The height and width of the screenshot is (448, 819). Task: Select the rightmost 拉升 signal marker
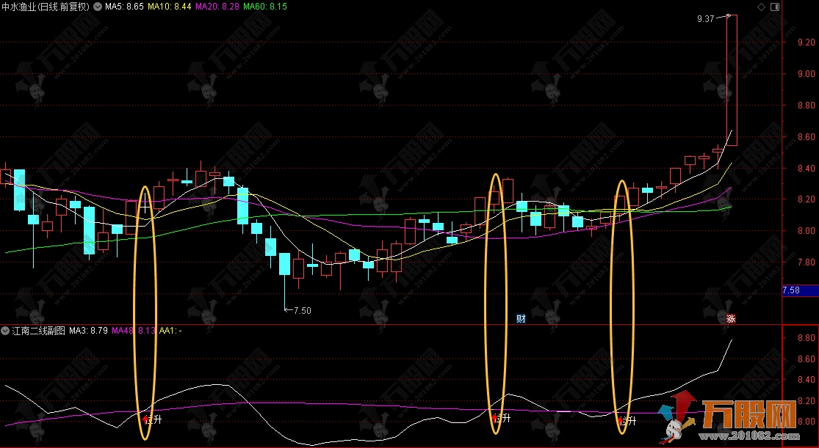pyautogui.click(x=627, y=421)
